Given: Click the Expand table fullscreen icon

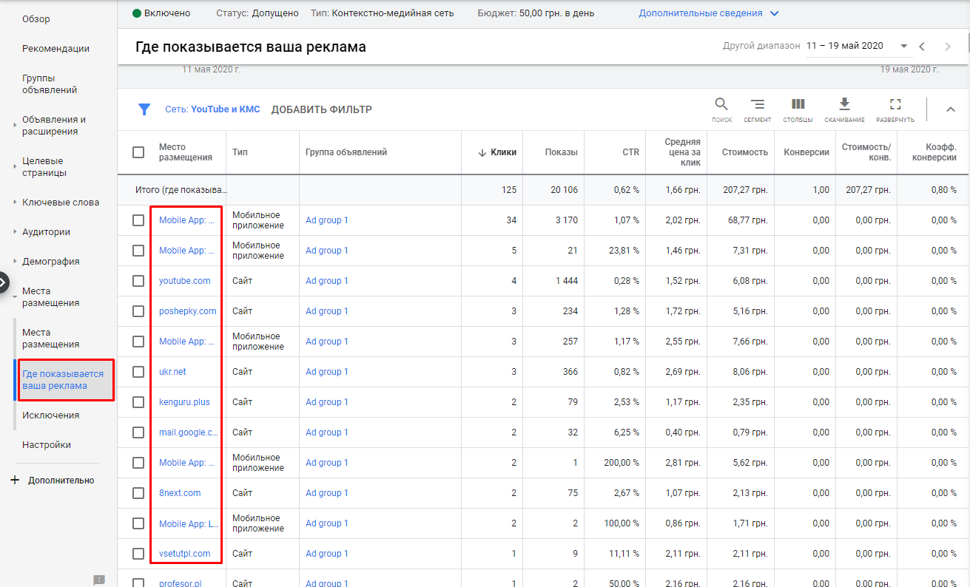Looking at the screenshot, I should [895, 104].
